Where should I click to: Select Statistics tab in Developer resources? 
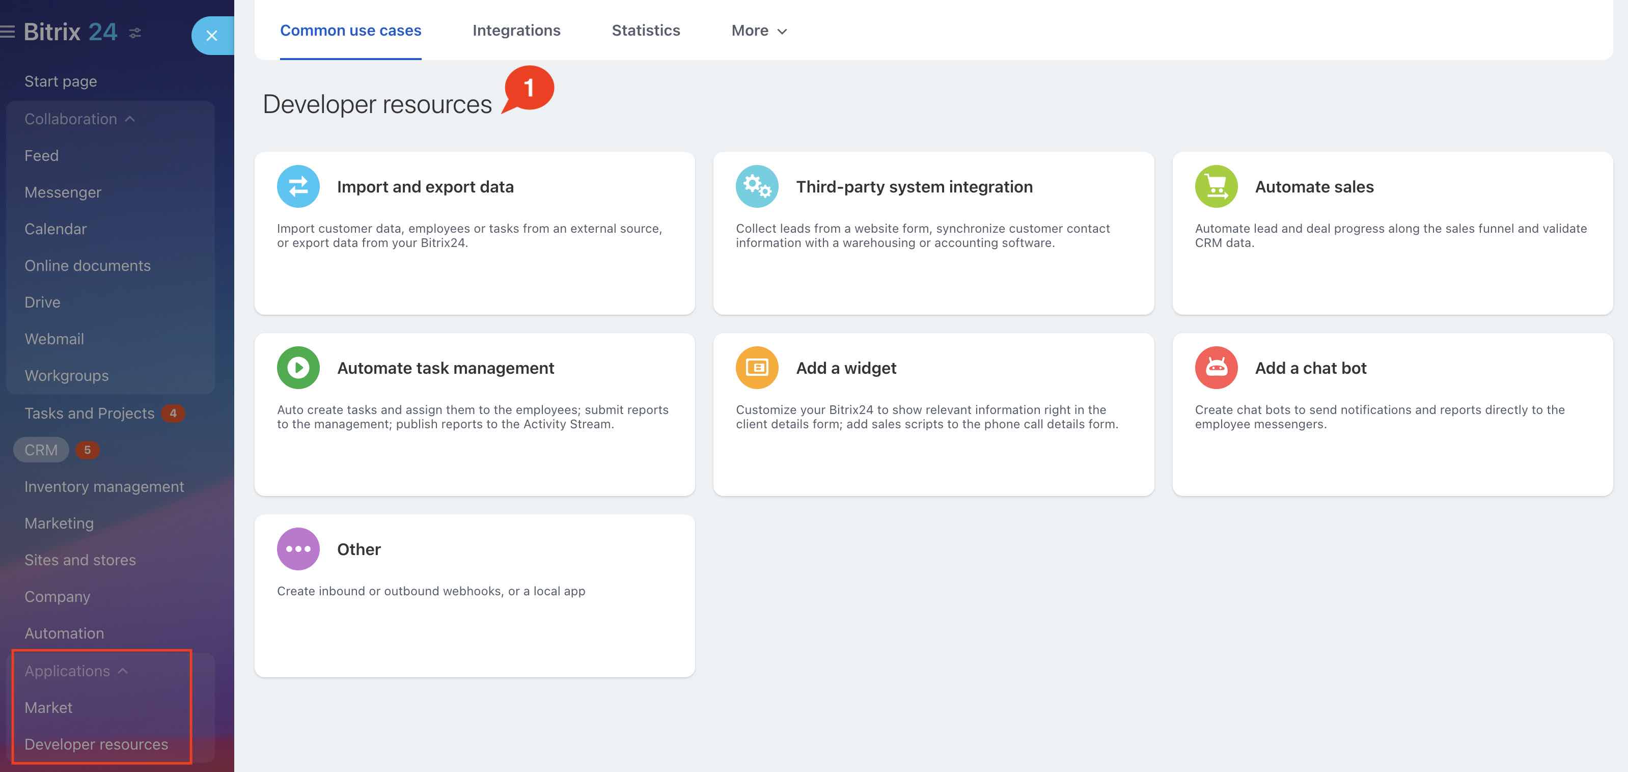646,29
